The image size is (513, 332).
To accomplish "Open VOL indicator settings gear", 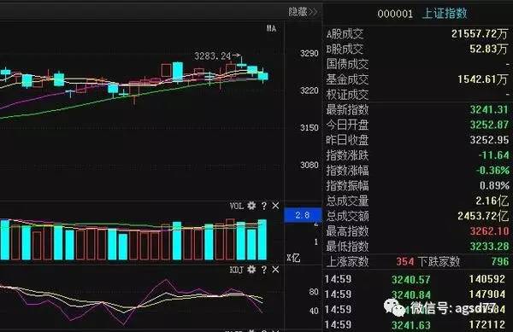I will point(251,206).
